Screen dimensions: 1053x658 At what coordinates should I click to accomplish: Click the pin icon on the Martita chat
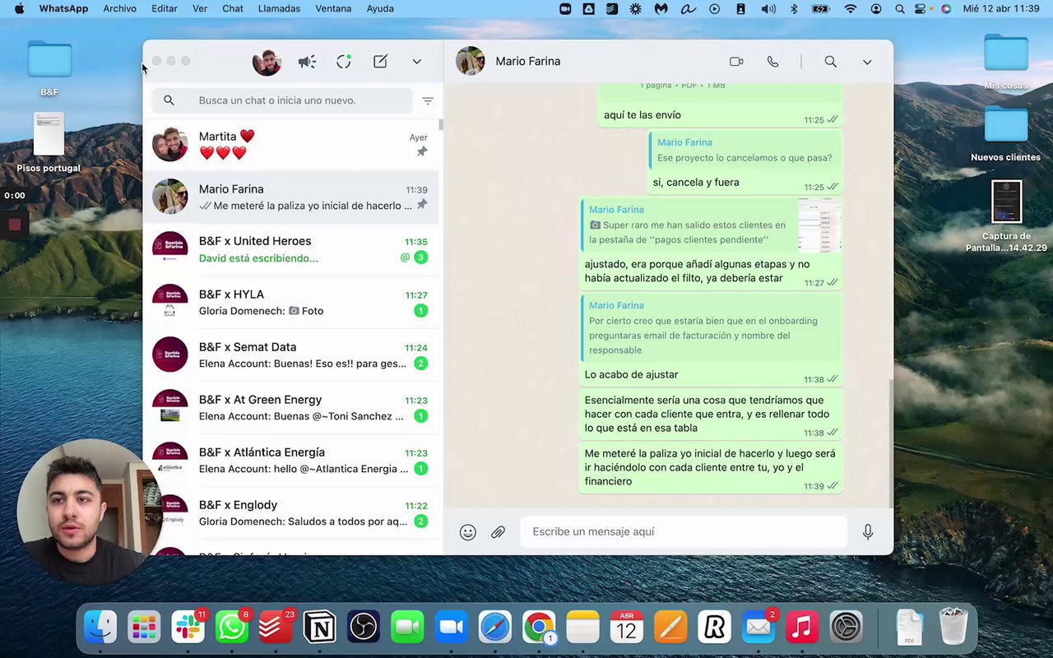tap(422, 152)
